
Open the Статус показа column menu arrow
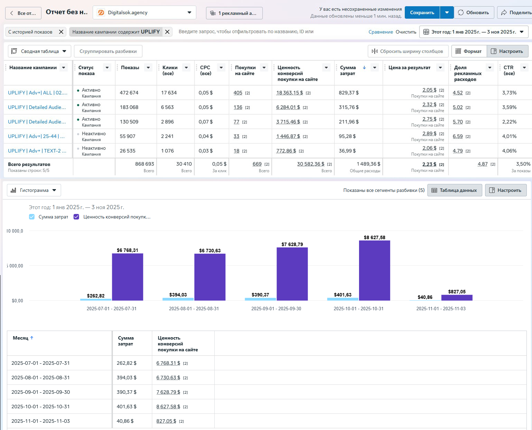click(x=107, y=68)
